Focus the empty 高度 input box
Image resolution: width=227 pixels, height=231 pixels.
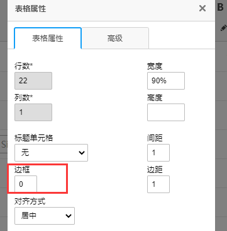[166, 112]
